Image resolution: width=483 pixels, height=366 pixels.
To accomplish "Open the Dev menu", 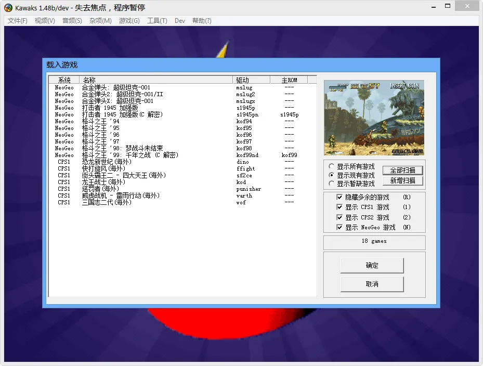I will [179, 21].
